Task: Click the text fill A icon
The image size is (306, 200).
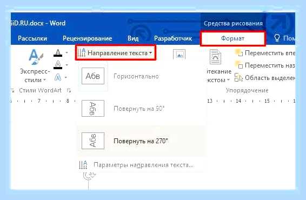Action: click(58, 53)
